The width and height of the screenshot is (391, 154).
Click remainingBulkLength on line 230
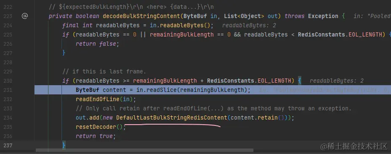pyautogui.click(x=165, y=81)
